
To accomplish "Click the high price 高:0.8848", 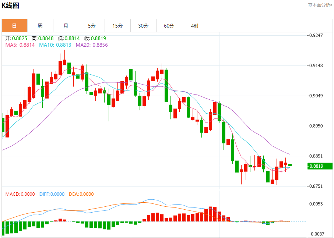I will coord(42,38).
